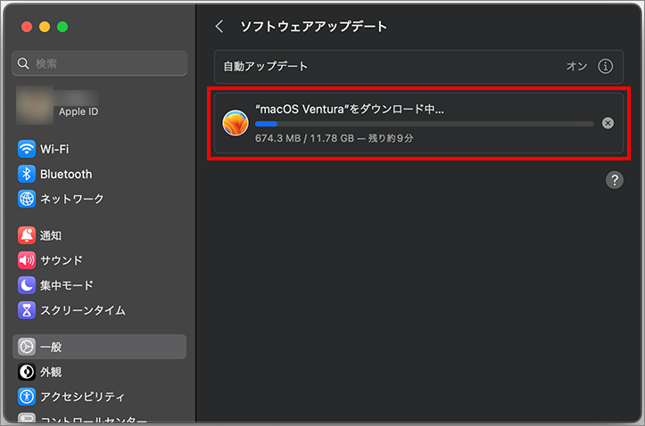Image resolution: width=645 pixels, height=426 pixels.
Task: Close window with the red button
Action: 27,27
